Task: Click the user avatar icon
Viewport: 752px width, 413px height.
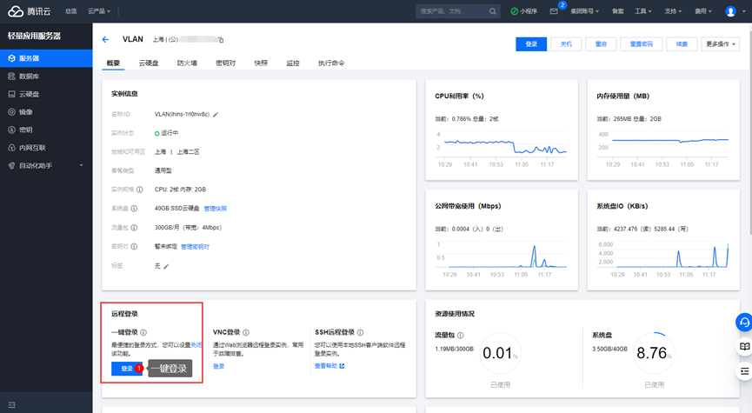Action: tap(730, 11)
